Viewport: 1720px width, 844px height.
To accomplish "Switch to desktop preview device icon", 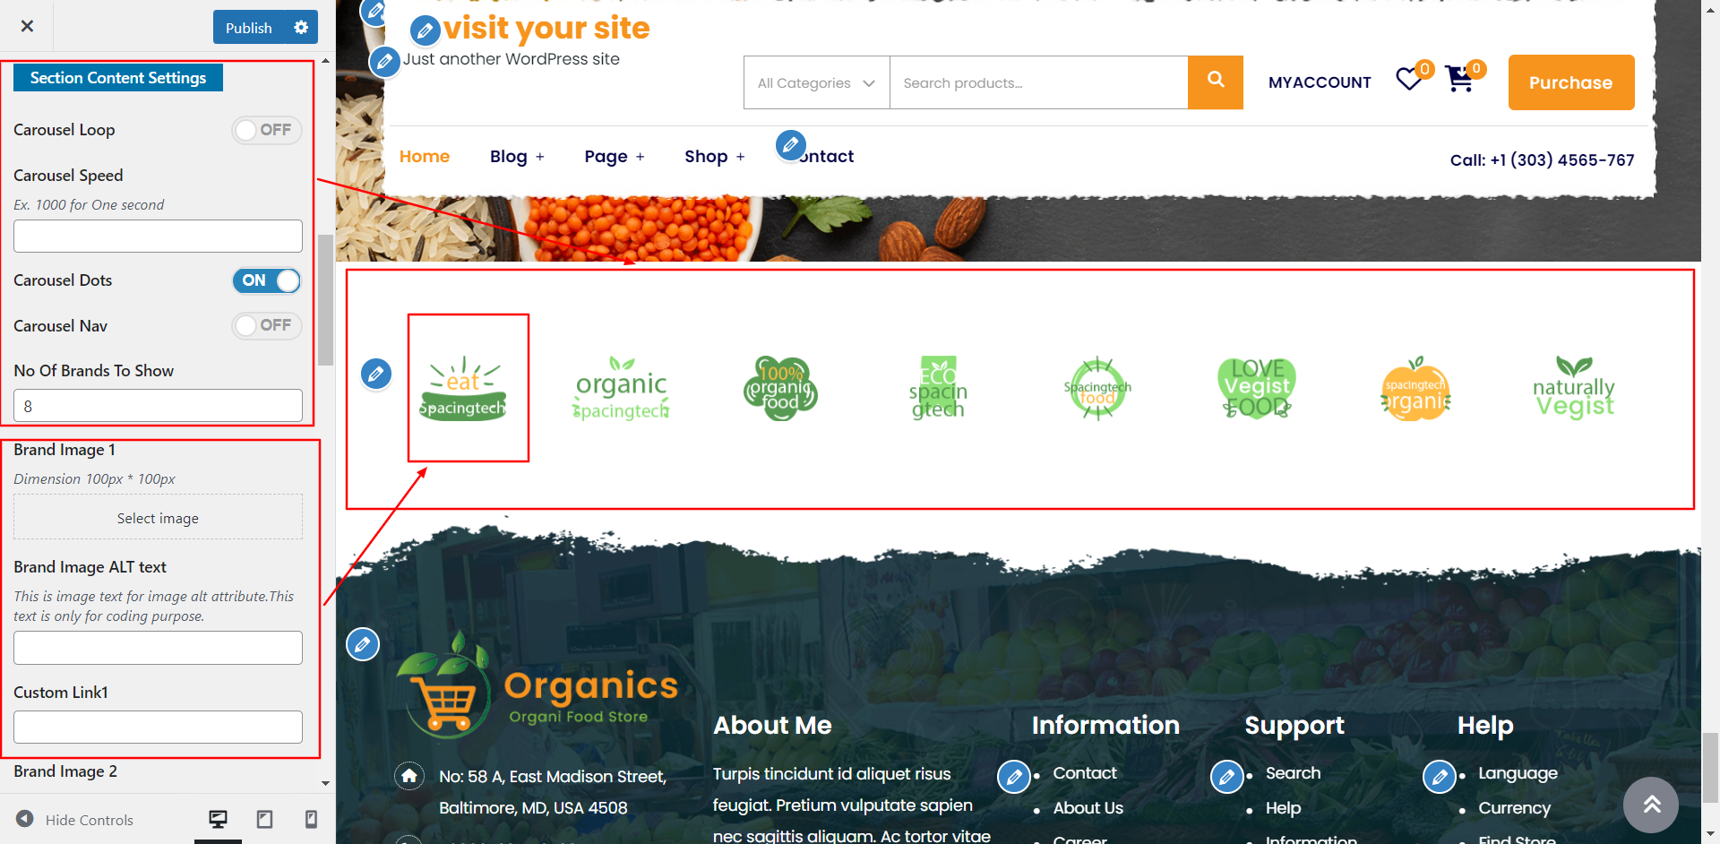I will pos(218,819).
